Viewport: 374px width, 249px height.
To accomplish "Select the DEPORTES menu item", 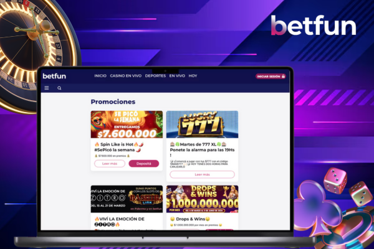I will click(155, 76).
